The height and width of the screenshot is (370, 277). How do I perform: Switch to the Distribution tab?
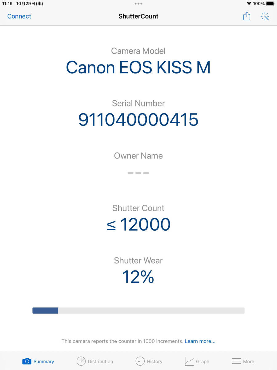coord(100,361)
